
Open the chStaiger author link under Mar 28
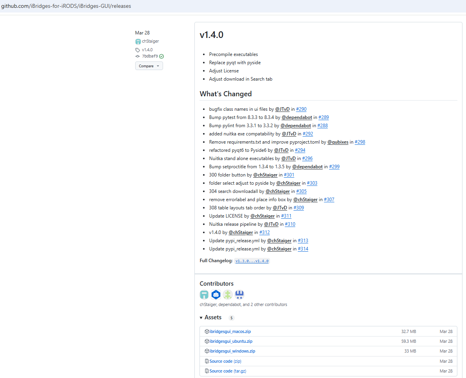tap(150, 41)
